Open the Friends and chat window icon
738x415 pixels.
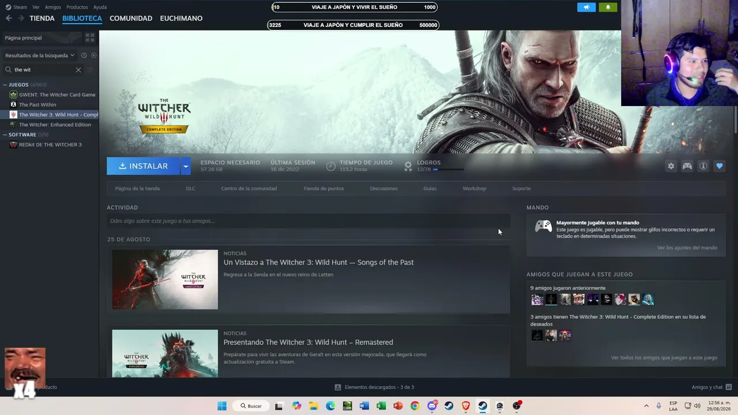pyautogui.click(x=729, y=387)
